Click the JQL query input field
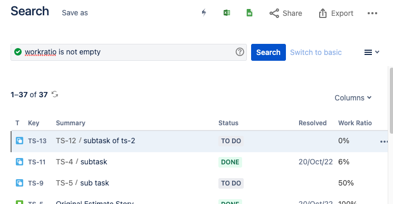 point(129,52)
